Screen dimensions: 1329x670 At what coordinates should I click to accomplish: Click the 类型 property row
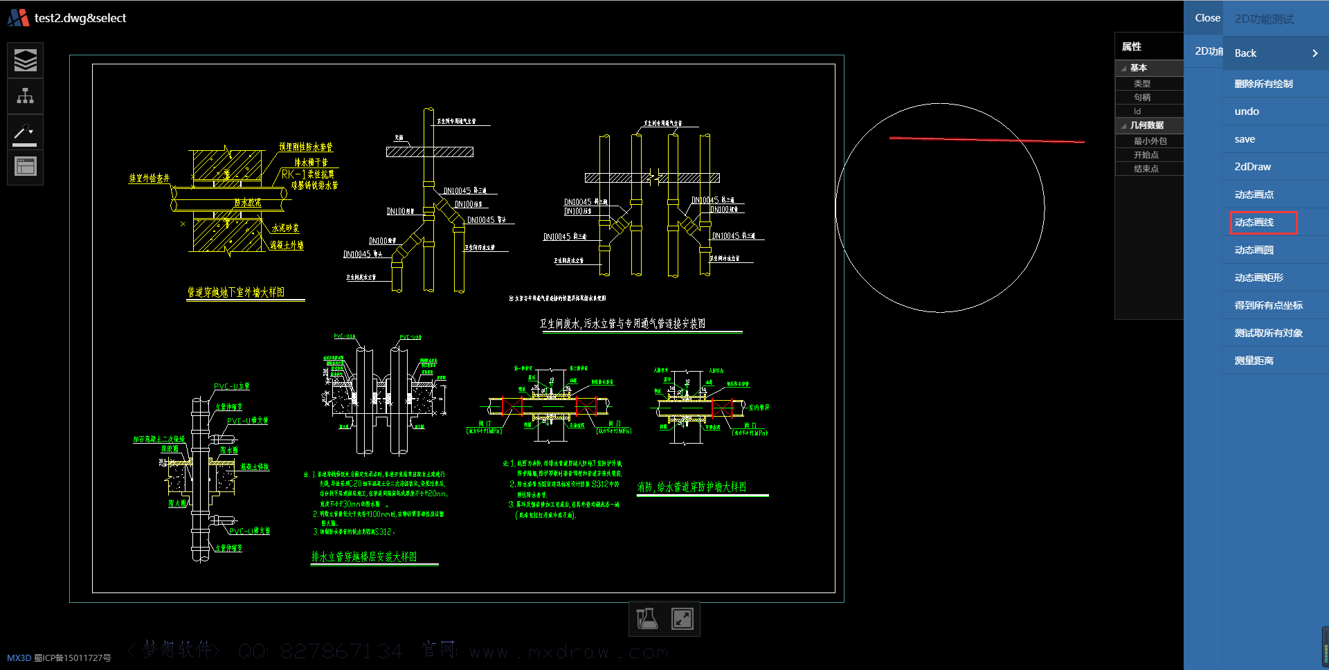click(x=1149, y=84)
